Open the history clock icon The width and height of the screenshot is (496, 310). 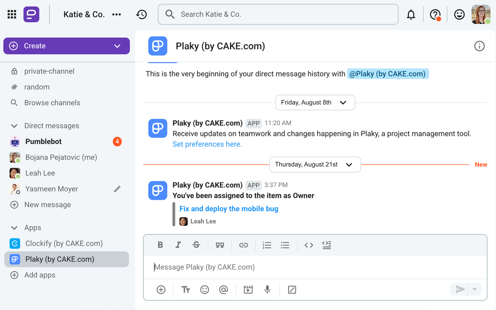141,14
